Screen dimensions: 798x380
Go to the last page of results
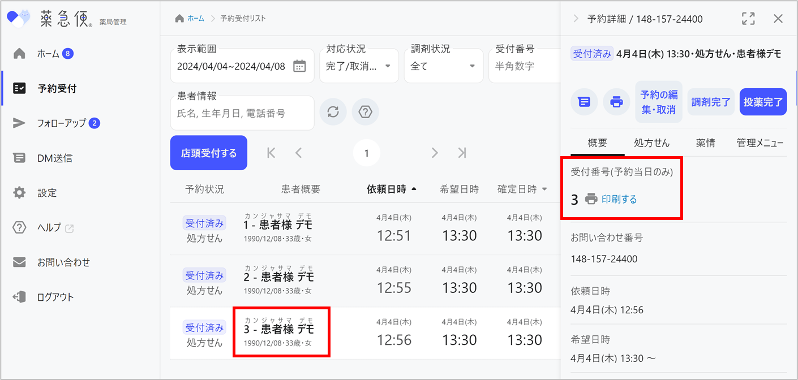pyautogui.click(x=462, y=153)
